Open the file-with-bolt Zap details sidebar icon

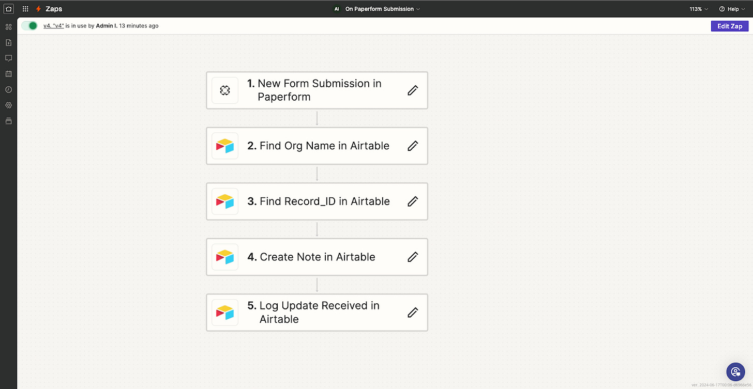(x=8, y=42)
